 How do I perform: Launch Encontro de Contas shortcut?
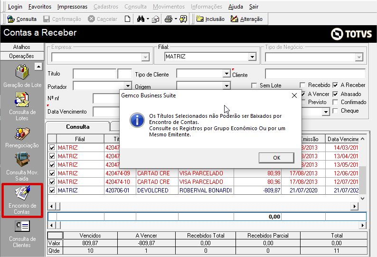pos(22,200)
